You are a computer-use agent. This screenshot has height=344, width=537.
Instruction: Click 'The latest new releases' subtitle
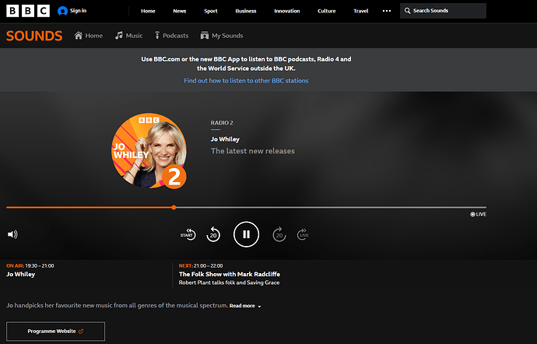[x=253, y=151]
